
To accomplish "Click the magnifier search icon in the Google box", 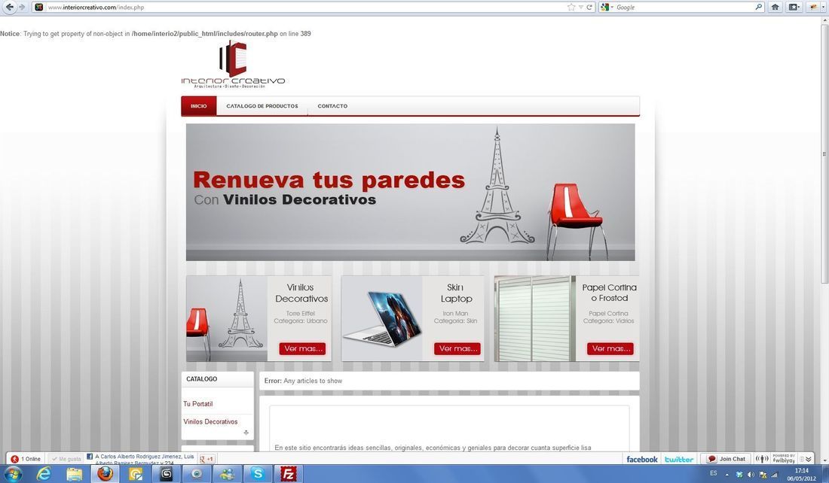I will [759, 7].
